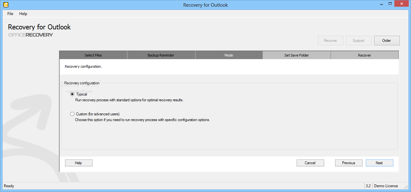Click the Recovery for Outlook heading
Image resolution: width=411 pixels, height=192 pixels.
(39, 27)
